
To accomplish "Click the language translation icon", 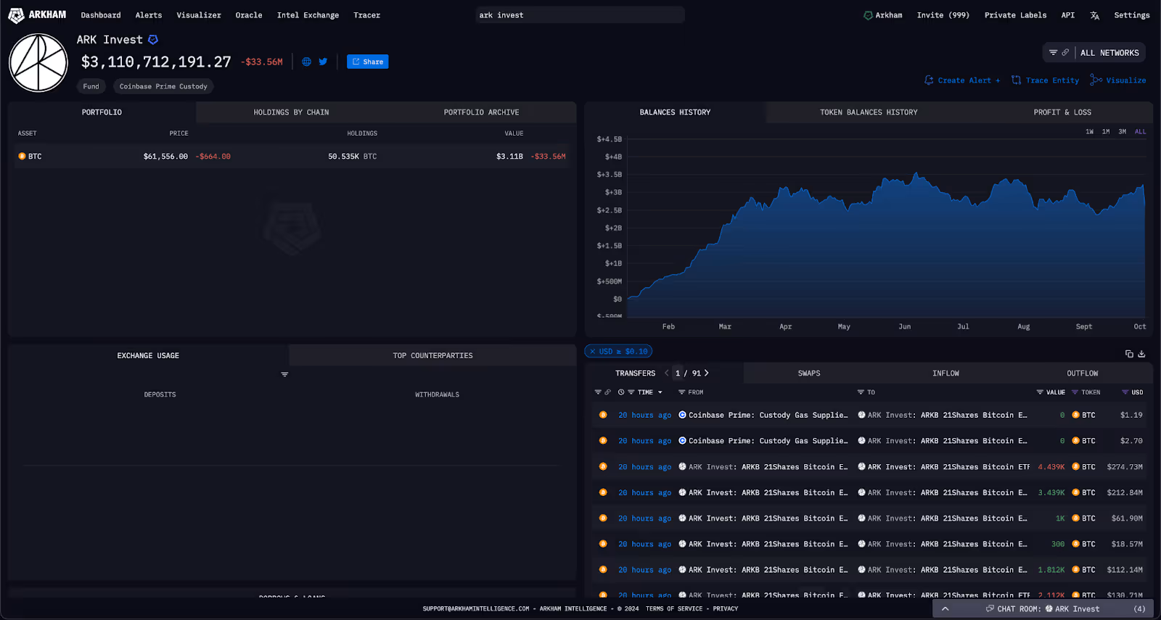I will click(x=1095, y=15).
